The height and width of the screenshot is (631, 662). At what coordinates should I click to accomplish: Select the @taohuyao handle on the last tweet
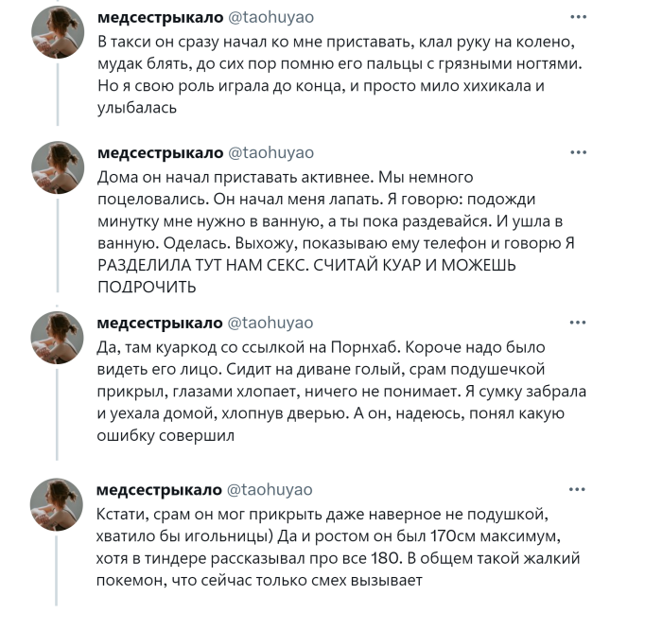click(270, 490)
